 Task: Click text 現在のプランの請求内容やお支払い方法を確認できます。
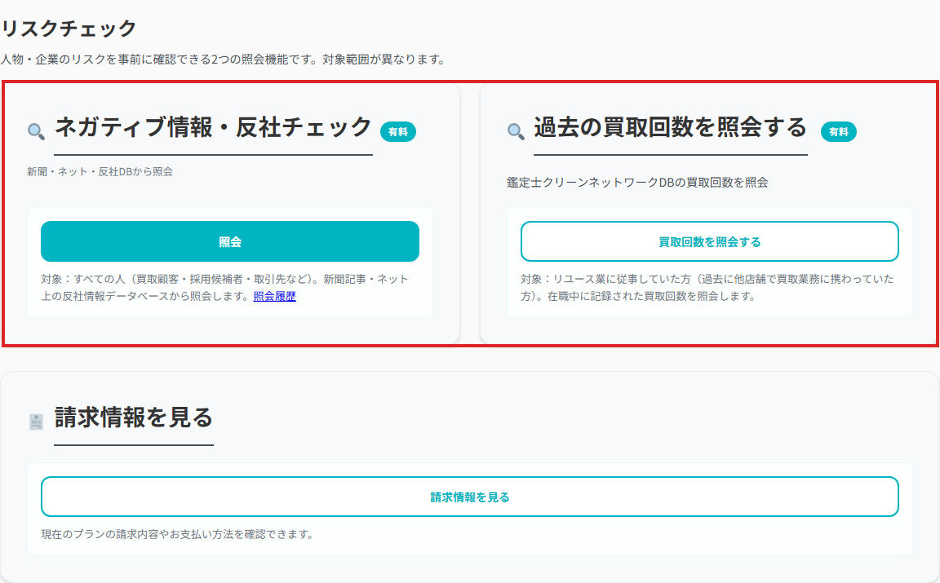pyautogui.click(x=178, y=534)
